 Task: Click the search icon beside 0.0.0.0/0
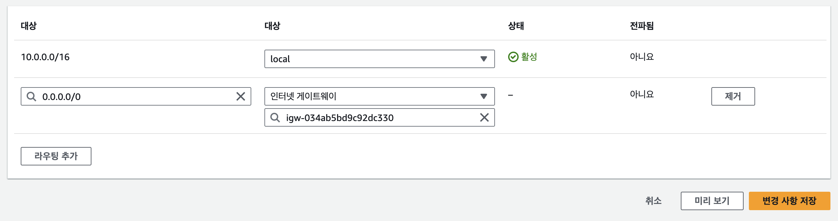pyautogui.click(x=32, y=96)
